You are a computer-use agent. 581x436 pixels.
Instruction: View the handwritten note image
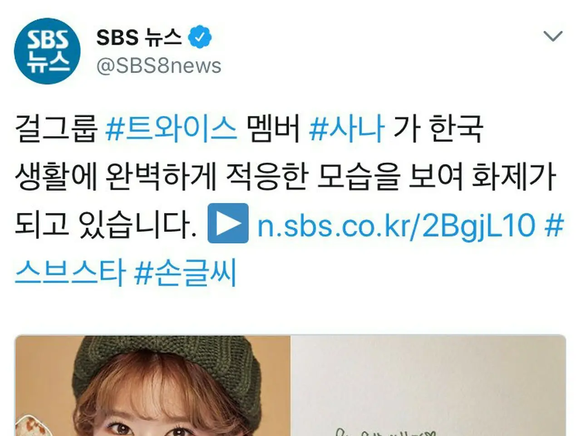coord(428,386)
